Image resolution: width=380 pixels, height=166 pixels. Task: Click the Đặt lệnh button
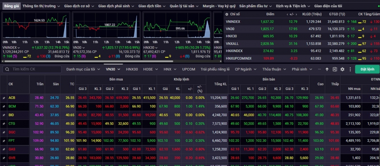pos(367,69)
